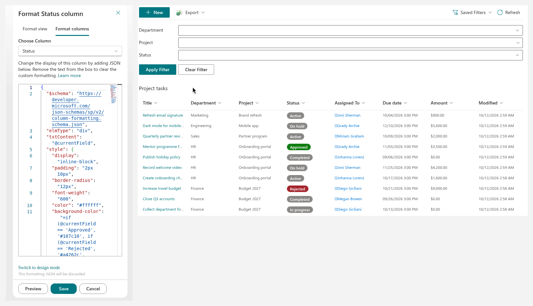This screenshot has width=533, height=306.
Task: Open the Department filter combo box
Action: [x=351, y=30]
